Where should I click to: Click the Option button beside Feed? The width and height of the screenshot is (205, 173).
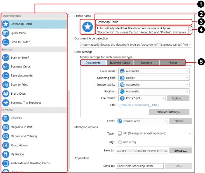click(181, 121)
